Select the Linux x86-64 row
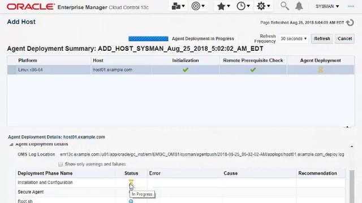Image resolution: width=362 pixels, height=203 pixels. coord(181,70)
